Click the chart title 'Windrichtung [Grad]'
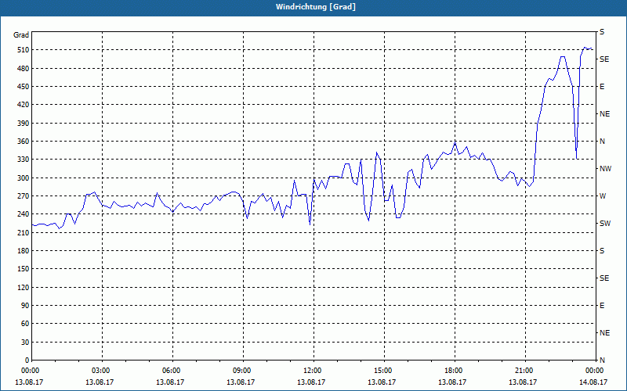This screenshot has width=627, height=391. coord(316,7)
